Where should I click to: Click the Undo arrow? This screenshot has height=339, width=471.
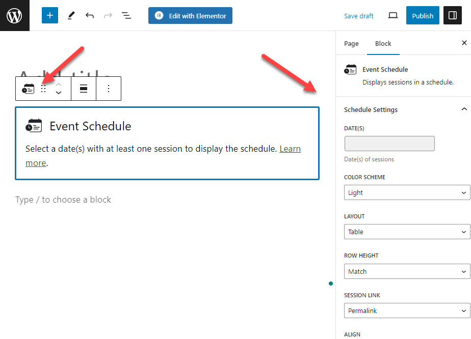(90, 15)
